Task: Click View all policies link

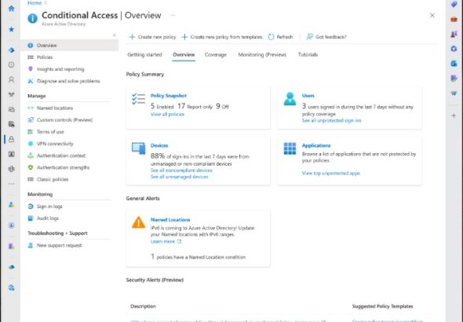Action: 167,115
